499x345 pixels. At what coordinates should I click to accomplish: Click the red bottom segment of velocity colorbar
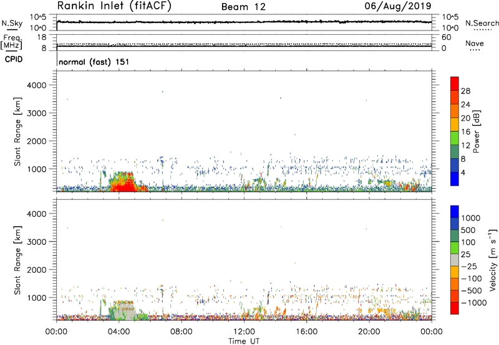pyautogui.click(x=455, y=308)
